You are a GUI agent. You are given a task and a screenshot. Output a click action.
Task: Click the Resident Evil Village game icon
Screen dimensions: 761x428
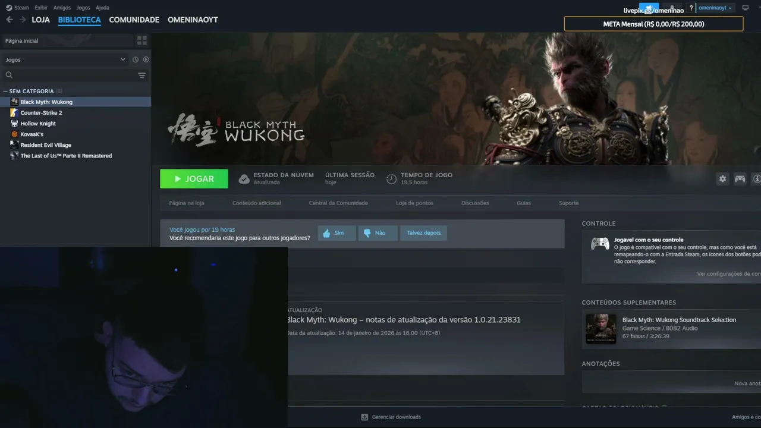(14, 145)
